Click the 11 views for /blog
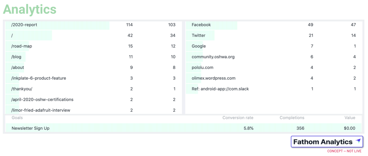368x156 pixels. point(130,57)
